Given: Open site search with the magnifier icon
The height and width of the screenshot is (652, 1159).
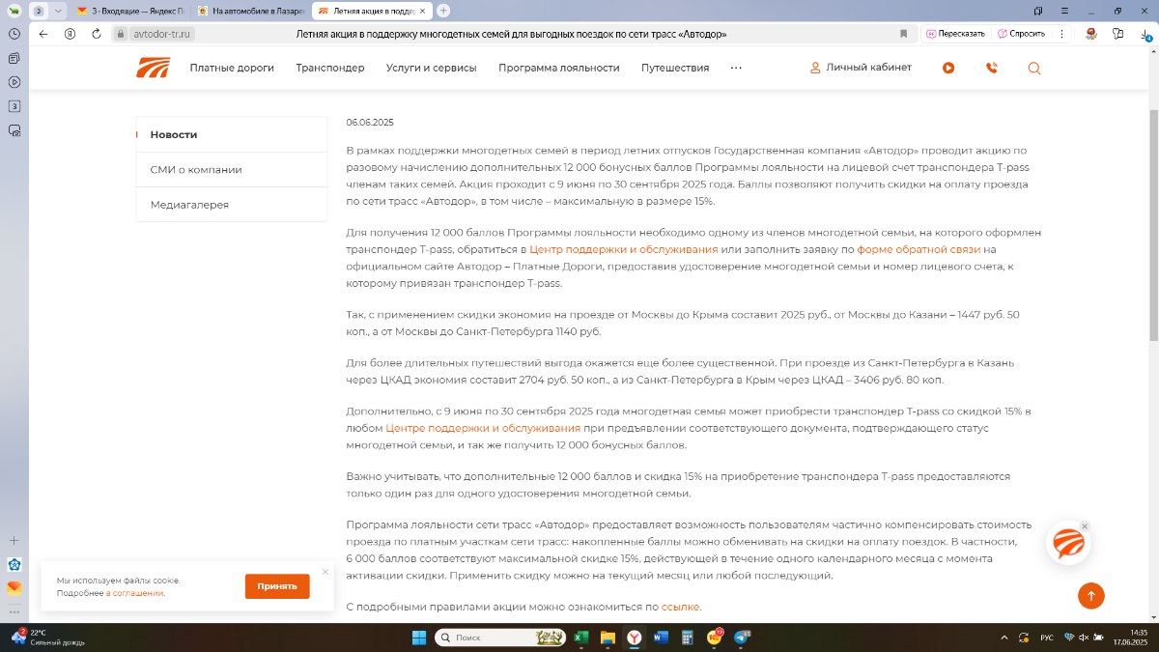Looking at the screenshot, I should tap(1034, 68).
